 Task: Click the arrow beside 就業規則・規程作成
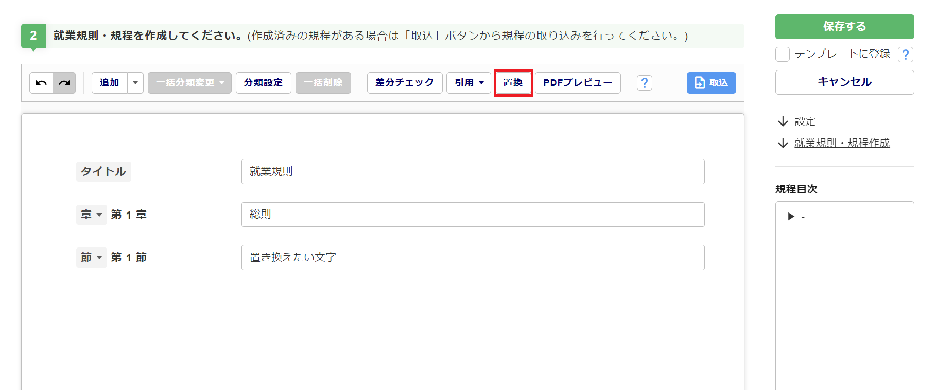pyautogui.click(x=783, y=143)
